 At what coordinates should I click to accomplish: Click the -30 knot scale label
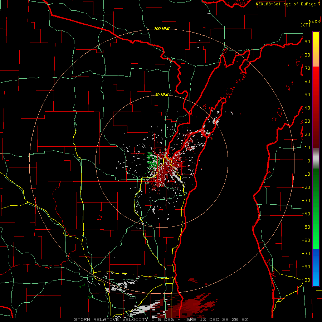pos(306,201)
